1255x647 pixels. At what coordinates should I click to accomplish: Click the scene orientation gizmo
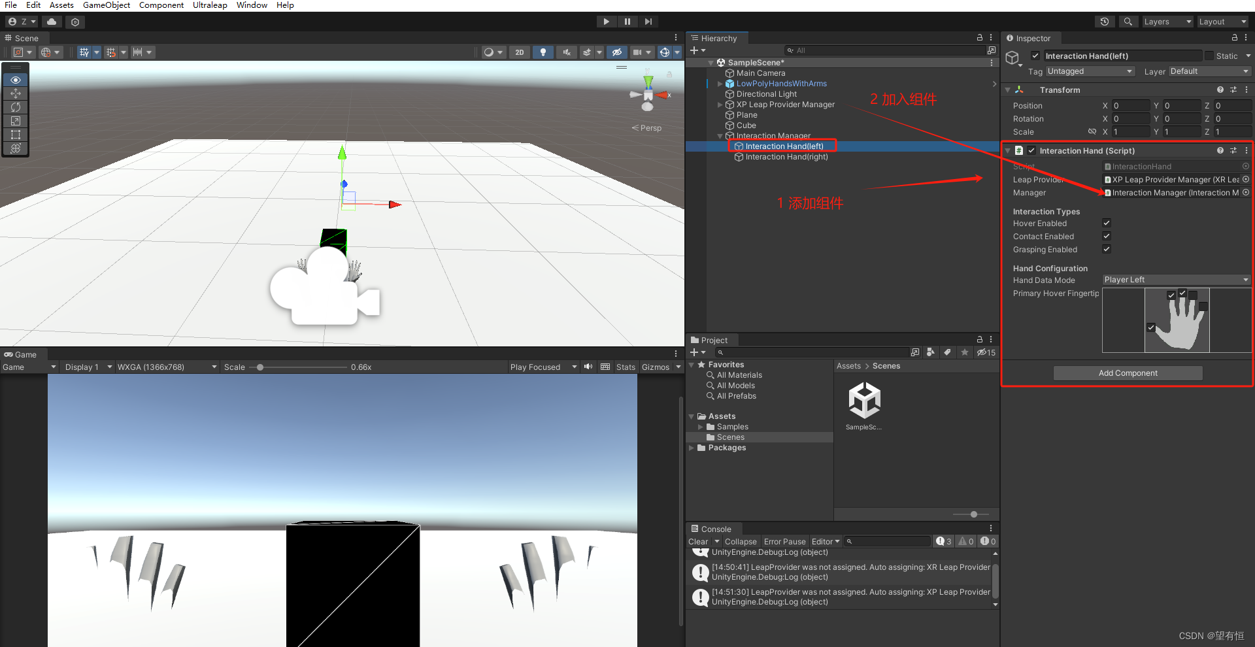click(x=648, y=95)
